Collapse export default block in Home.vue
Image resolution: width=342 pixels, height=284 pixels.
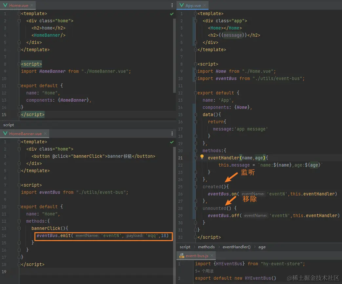[19, 86]
